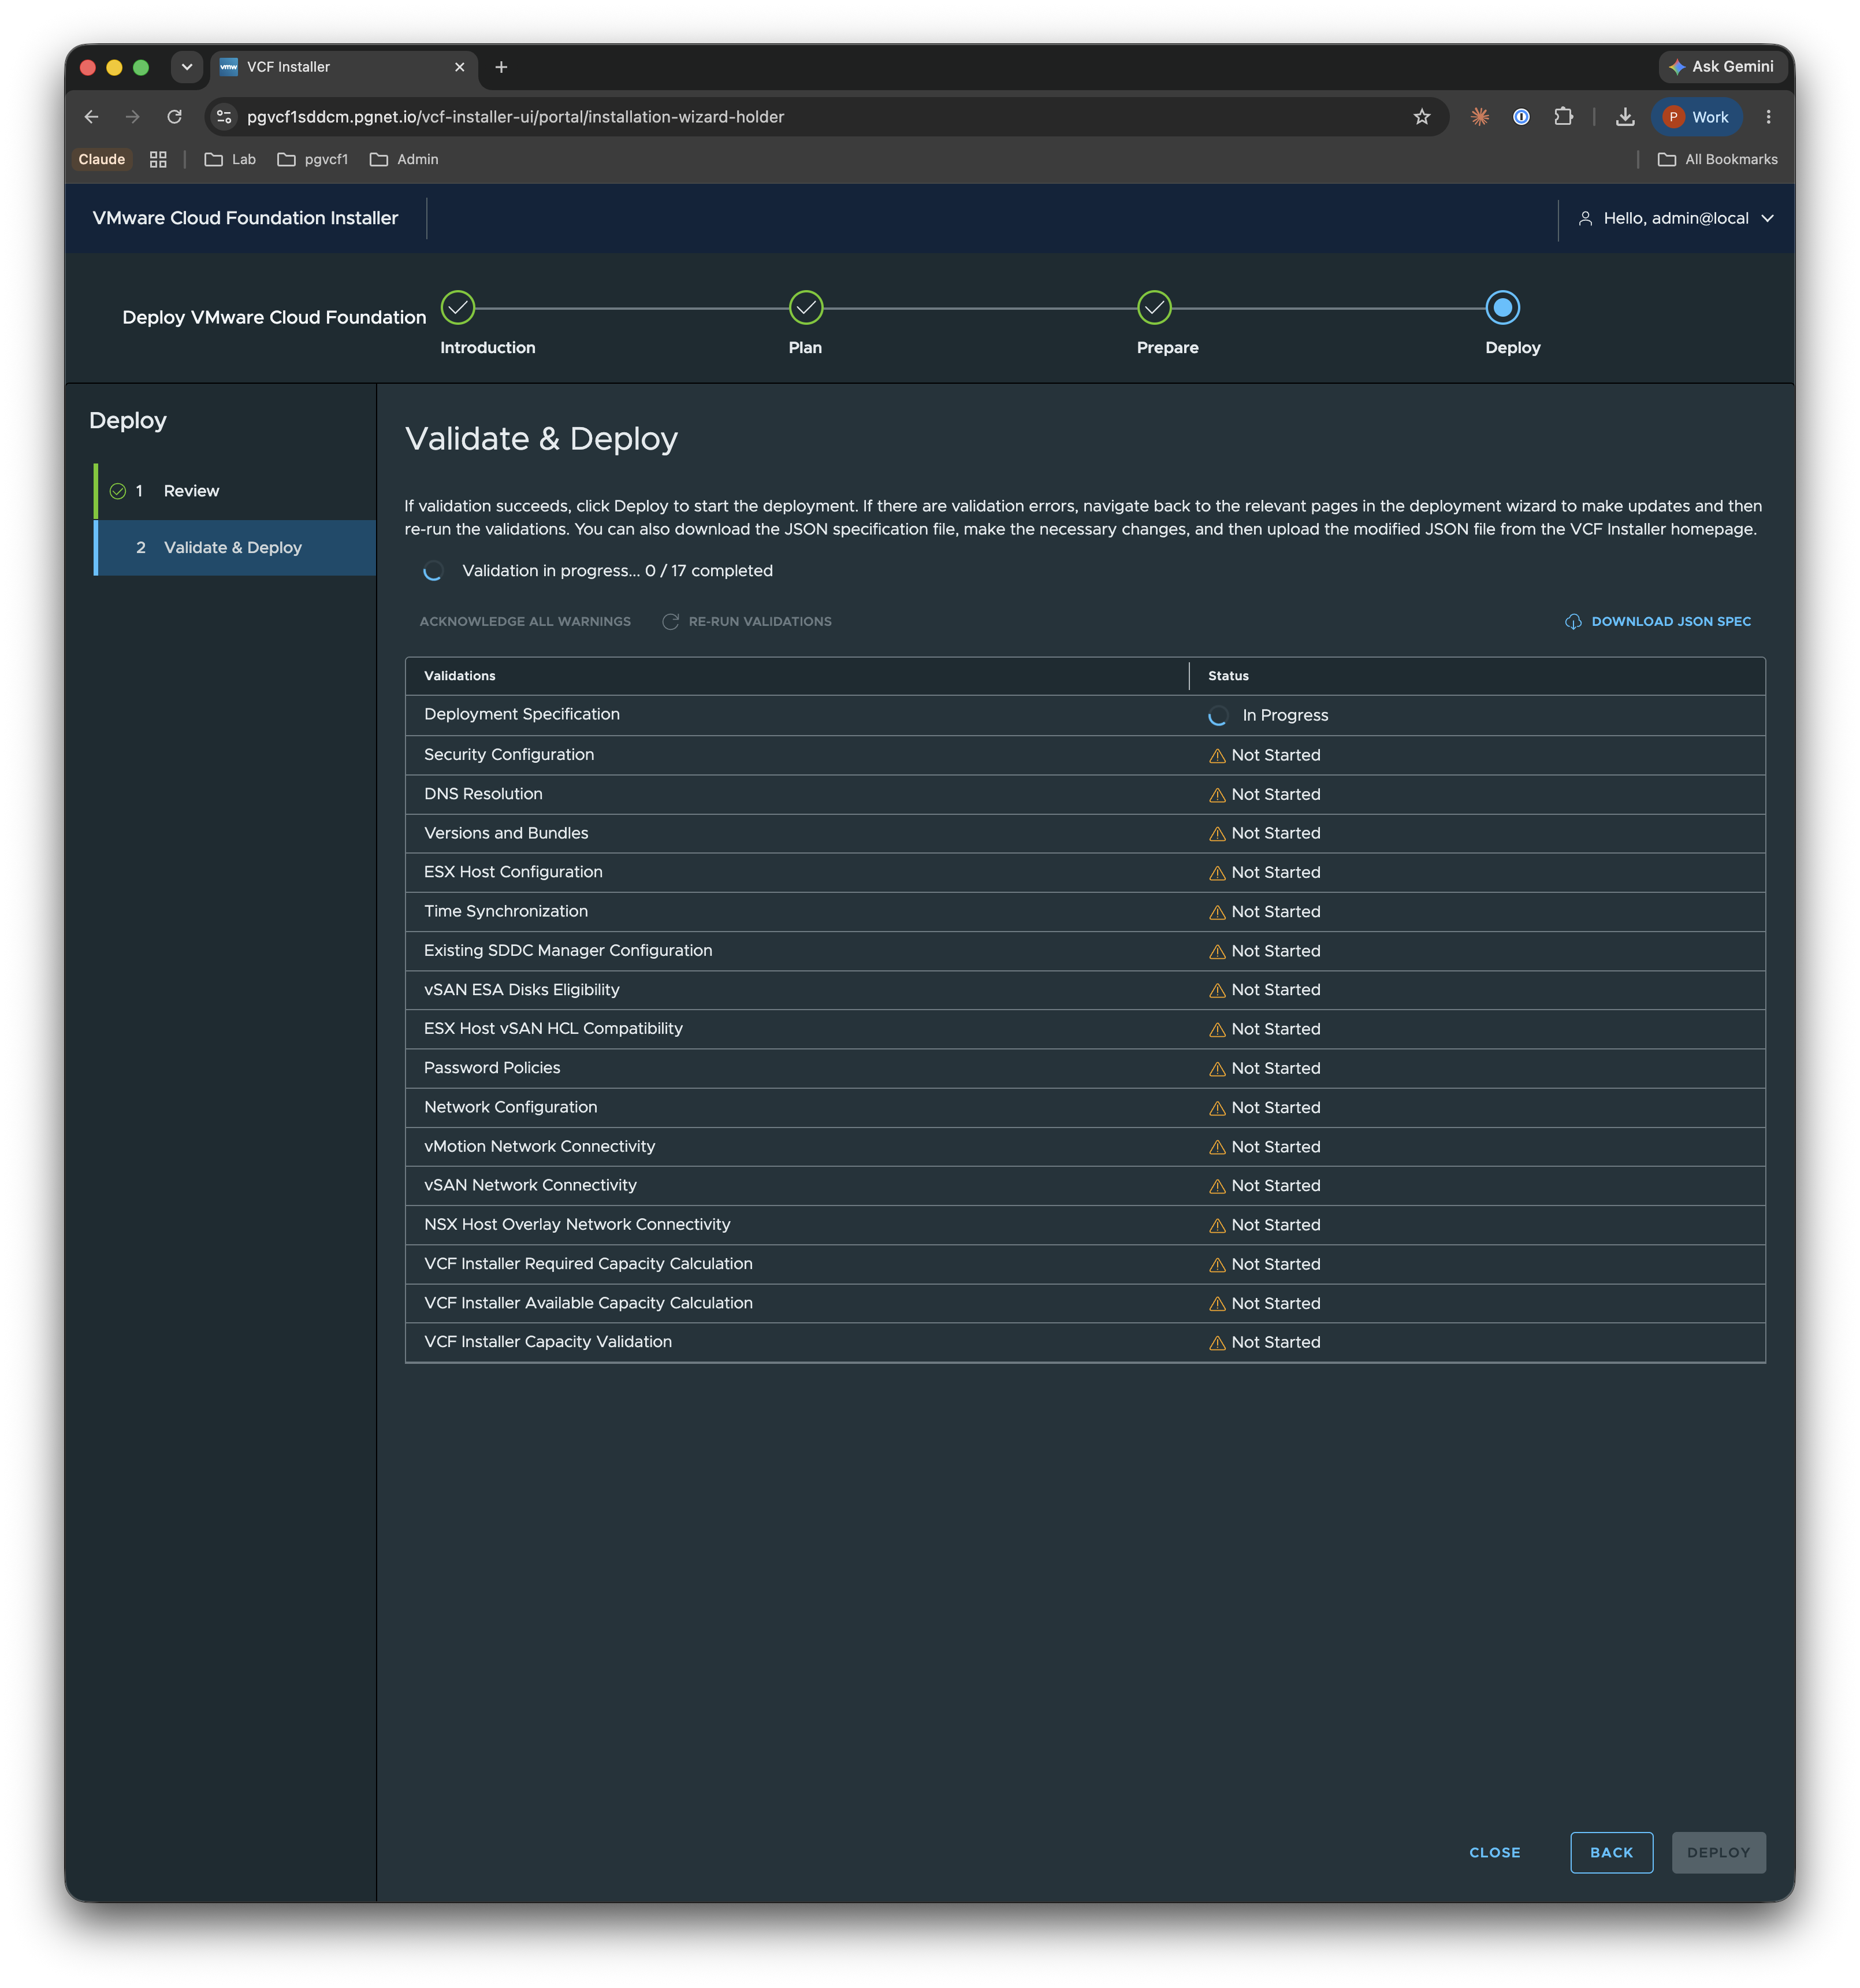This screenshot has width=1860, height=1988.
Task: Click the VMware Cloud Foundation Installer title
Action: [245, 218]
